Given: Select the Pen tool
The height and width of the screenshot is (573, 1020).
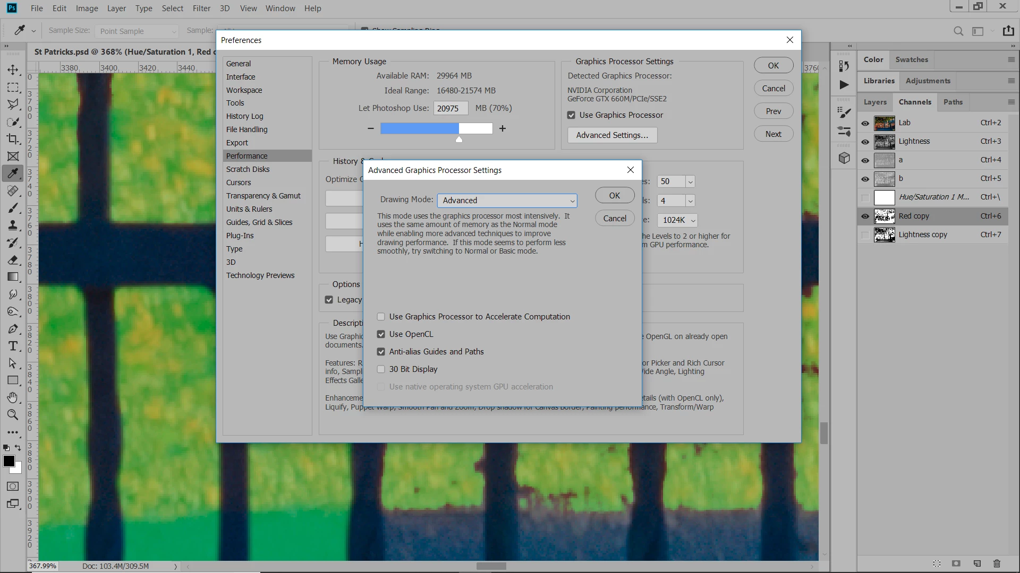Looking at the screenshot, I should (x=13, y=329).
